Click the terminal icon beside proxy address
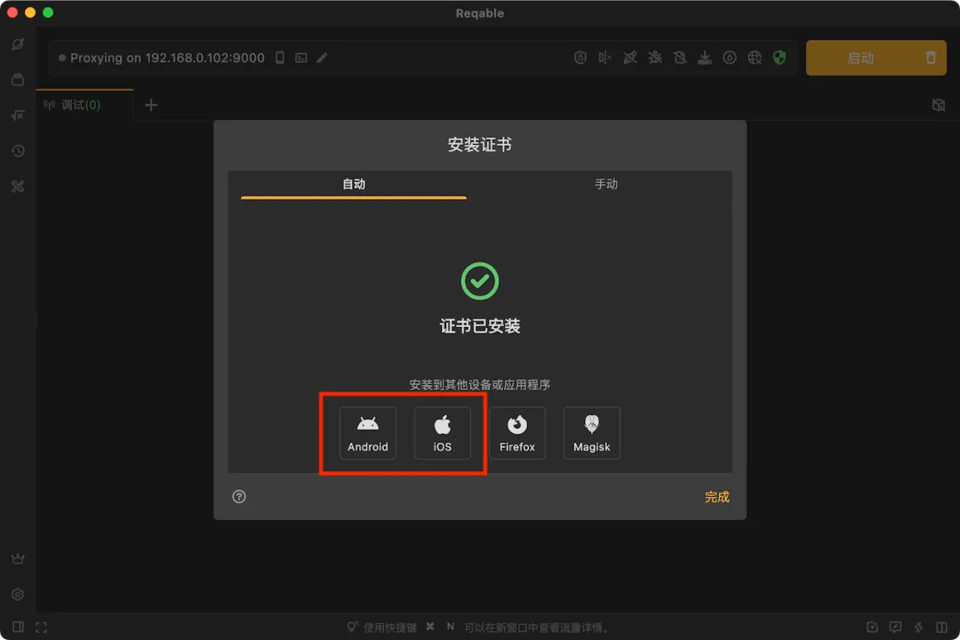The width and height of the screenshot is (960, 640). 300,58
